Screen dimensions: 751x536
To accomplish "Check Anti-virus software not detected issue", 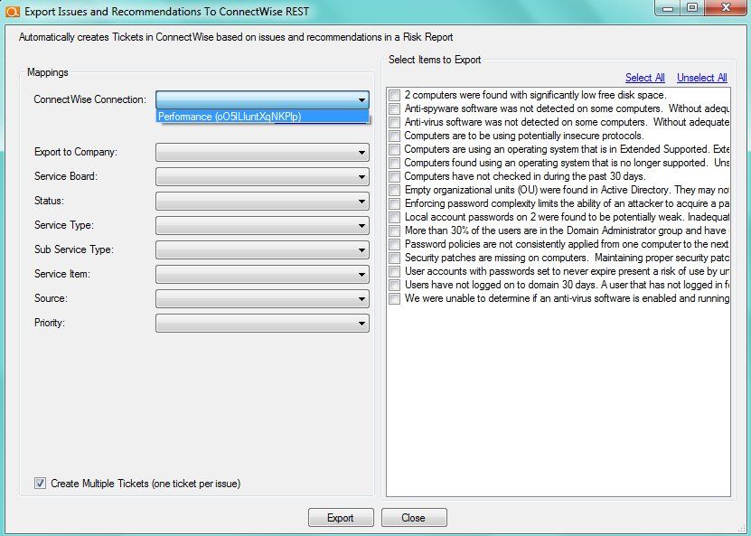I will tap(394, 122).
